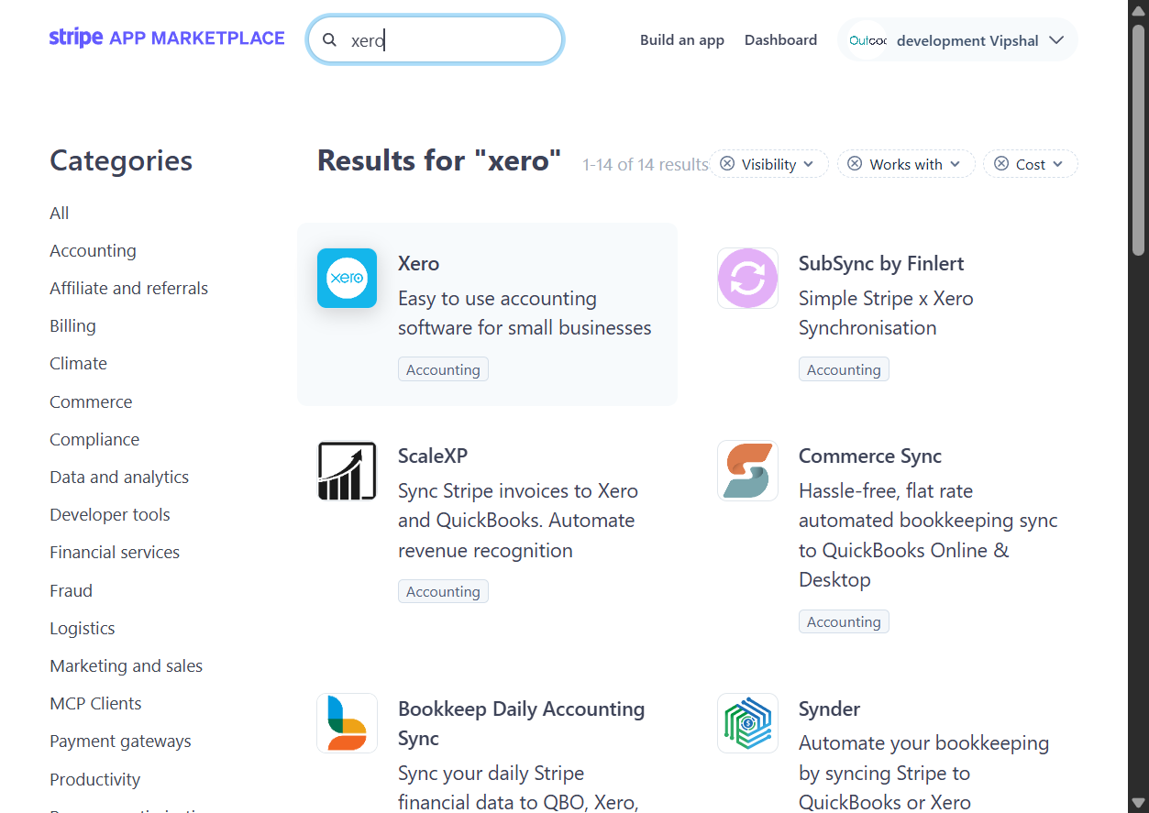Click the scrollbar down arrow
Viewport: 1149px width, 813px height.
pyautogui.click(x=1138, y=804)
